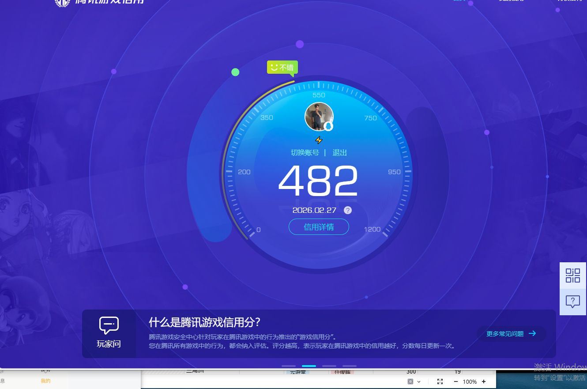587x389 pixels.
Task: Click the grid view icon in status bar
Action: (x=410, y=381)
